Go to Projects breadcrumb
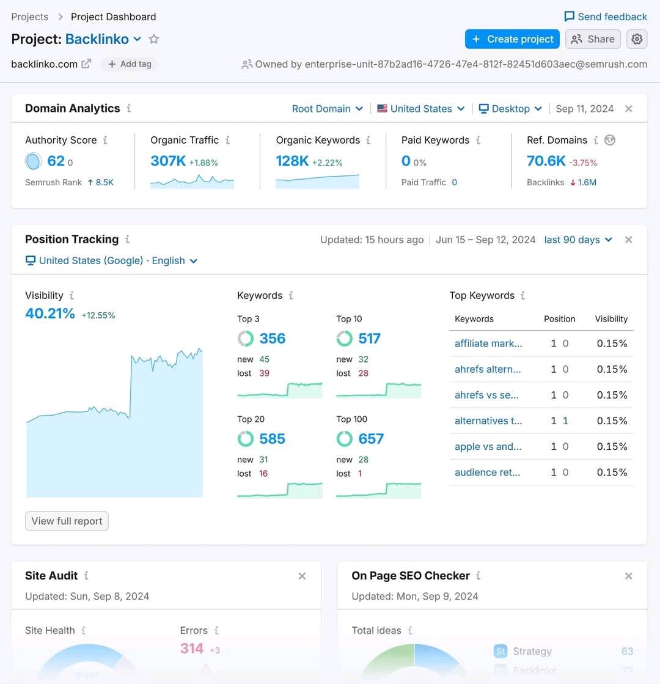Image resolution: width=660 pixels, height=684 pixels. [30, 17]
